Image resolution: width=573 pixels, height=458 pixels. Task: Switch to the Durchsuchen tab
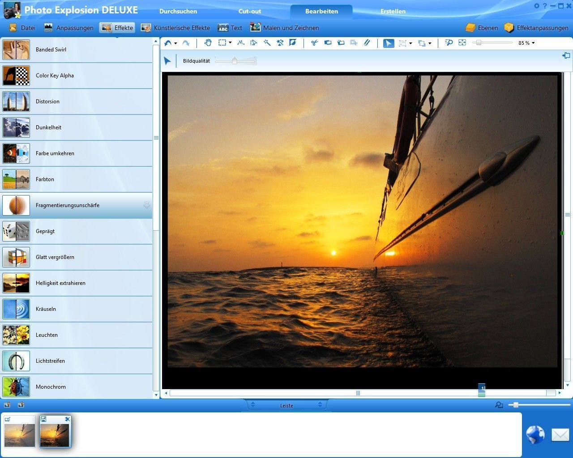pos(178,11)
